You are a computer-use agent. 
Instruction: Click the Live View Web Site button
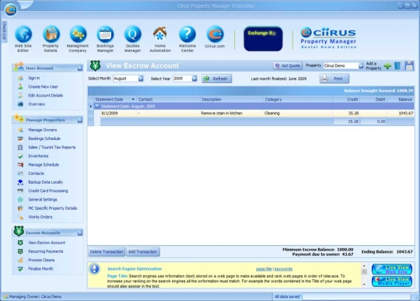(x=392, y=269)
